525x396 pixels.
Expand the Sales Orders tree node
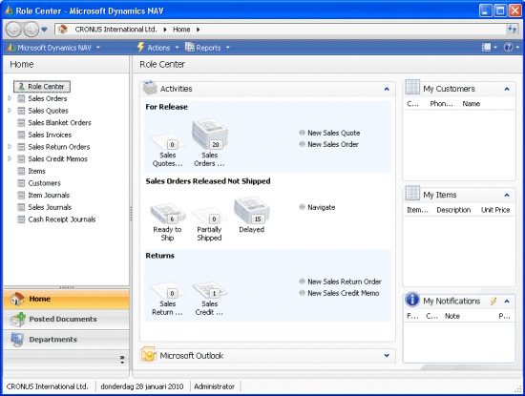(x=10, y=98)
